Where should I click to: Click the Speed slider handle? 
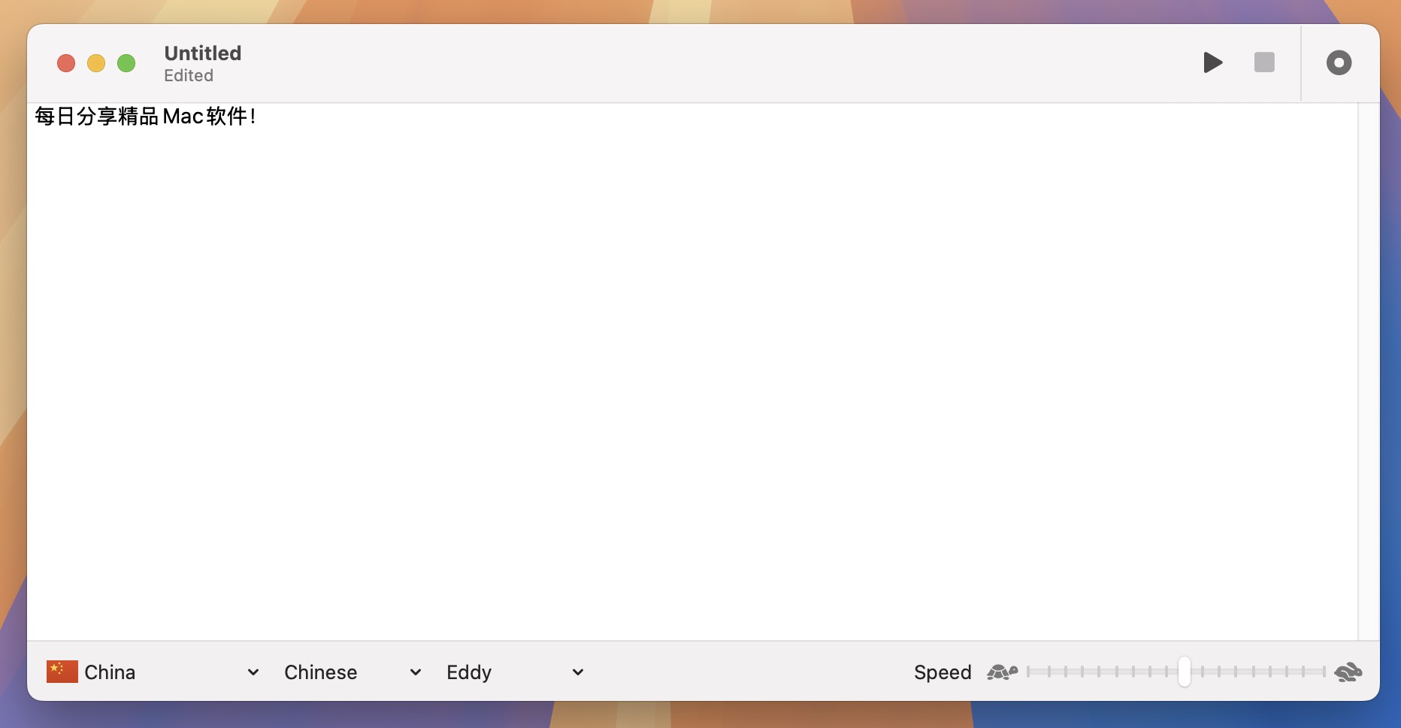click(x=1185, y=672)
